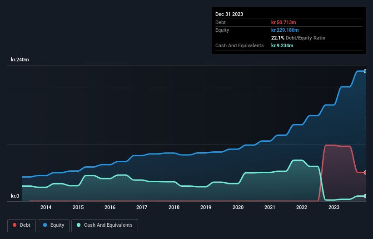Click the 2019 x-axis label
This screenshot has height=239, width=373.
pos(206,207)
